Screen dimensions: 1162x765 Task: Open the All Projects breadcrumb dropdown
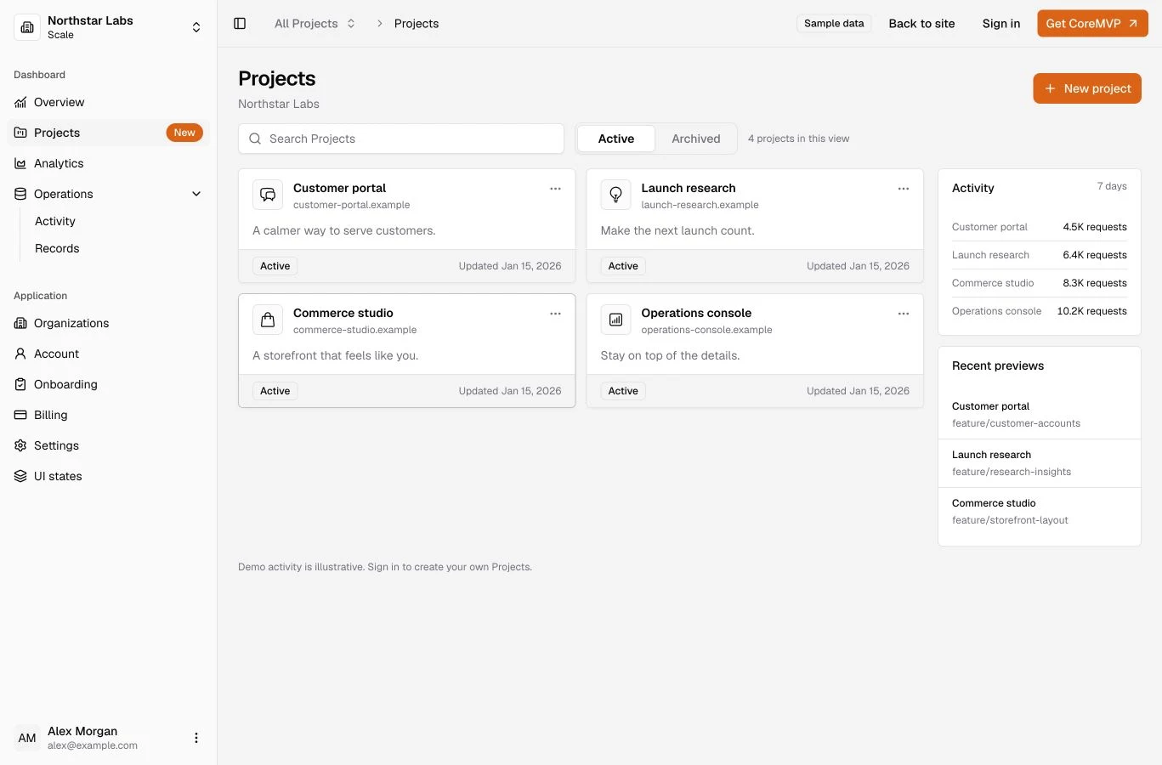point(315,24)
